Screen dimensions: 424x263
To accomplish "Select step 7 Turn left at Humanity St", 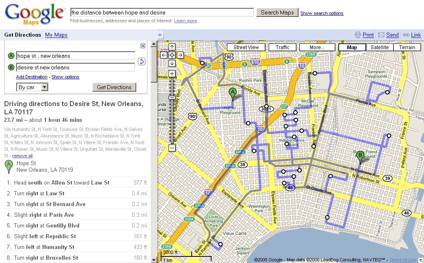I will [x=76, y=247].
